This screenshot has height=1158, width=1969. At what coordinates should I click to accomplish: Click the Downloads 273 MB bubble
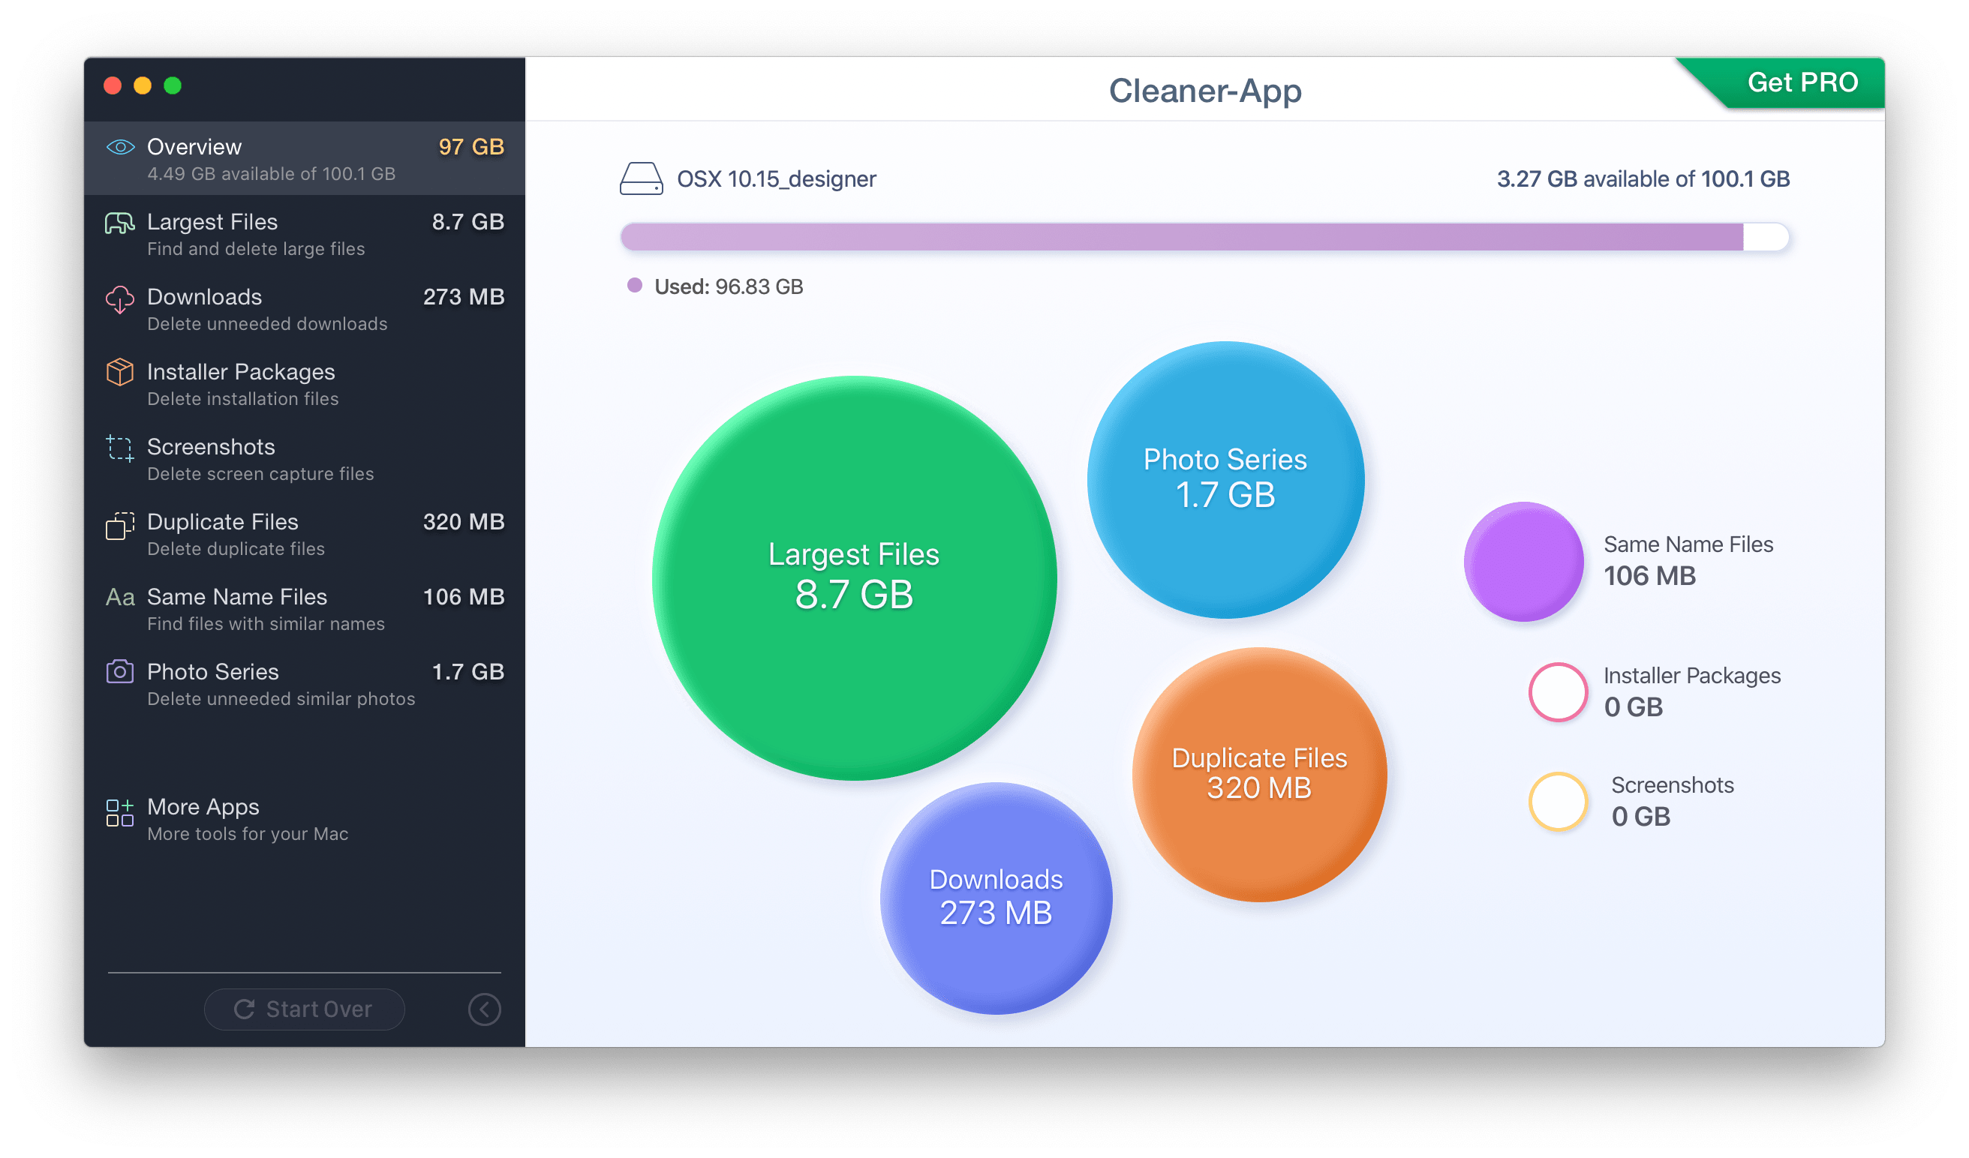pos(996,898)
